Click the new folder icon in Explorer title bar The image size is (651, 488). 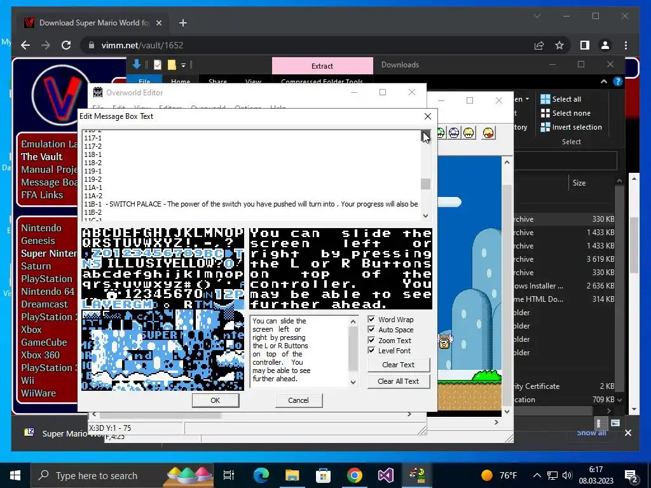click(172, 65)
